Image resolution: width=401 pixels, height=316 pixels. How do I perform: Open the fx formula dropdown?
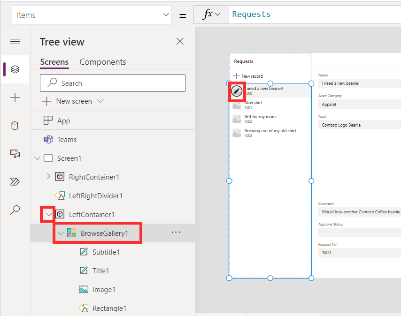pyautogui.click(x=211, y=15)
